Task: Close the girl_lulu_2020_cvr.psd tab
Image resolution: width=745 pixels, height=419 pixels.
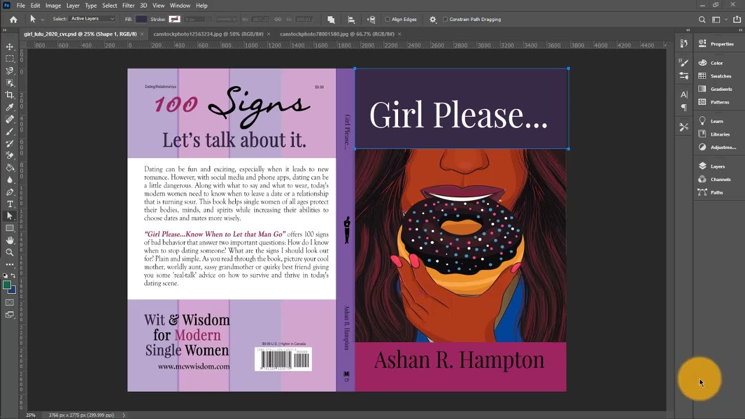Action: pyautogui.click(x=142, y=34)
